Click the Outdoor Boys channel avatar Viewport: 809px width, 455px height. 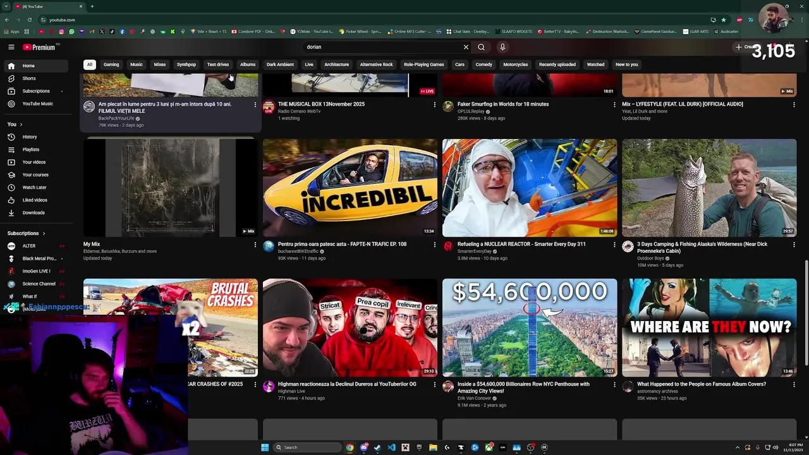click(628, 246)
